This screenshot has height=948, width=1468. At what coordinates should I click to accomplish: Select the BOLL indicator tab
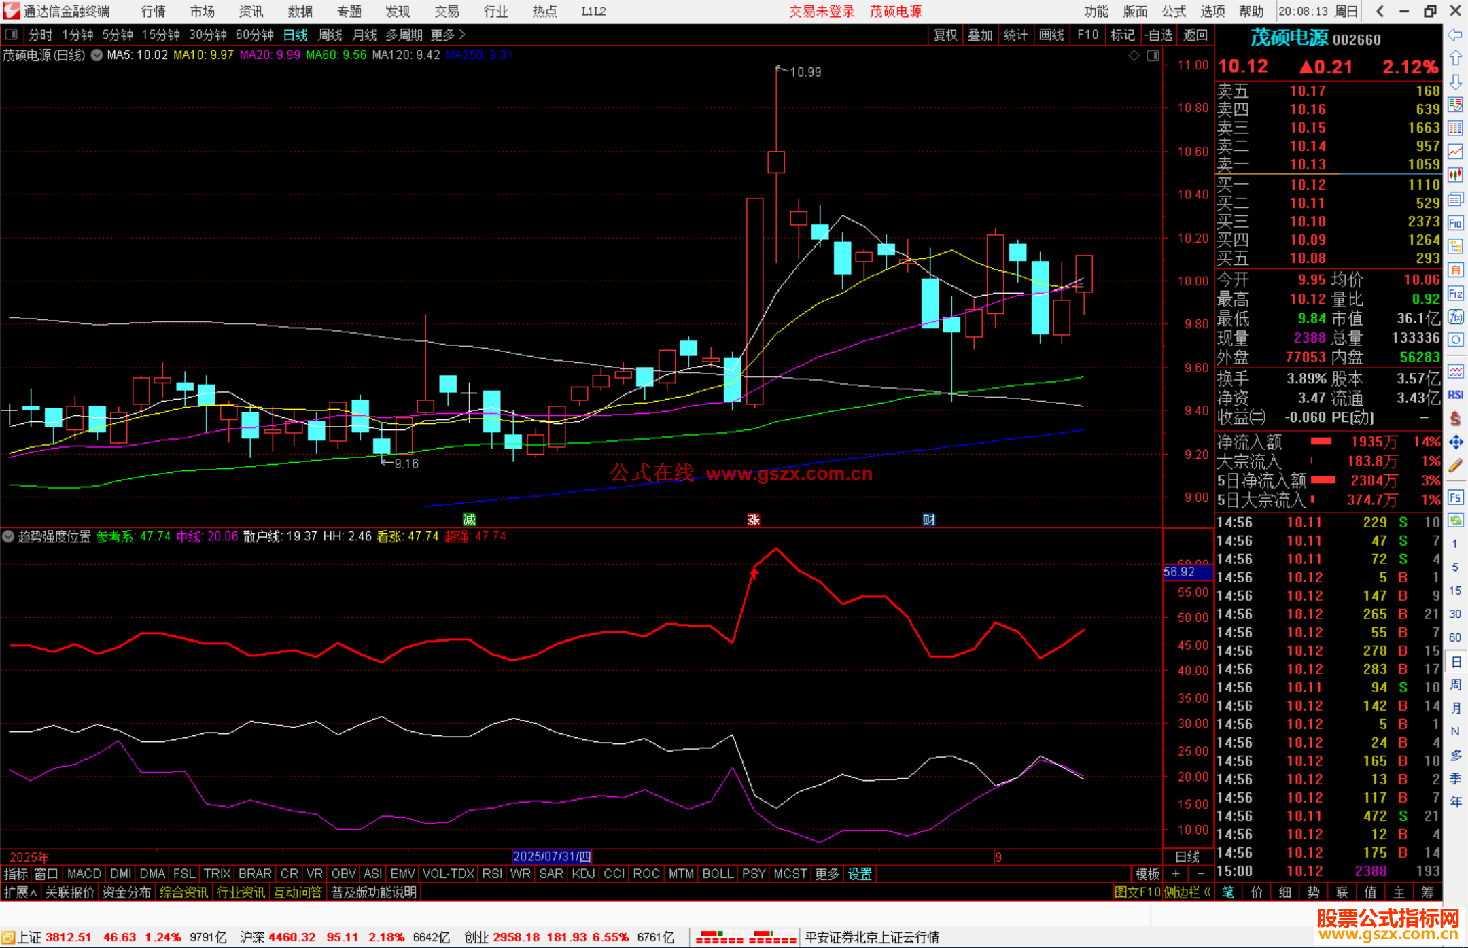click(718, 874)
